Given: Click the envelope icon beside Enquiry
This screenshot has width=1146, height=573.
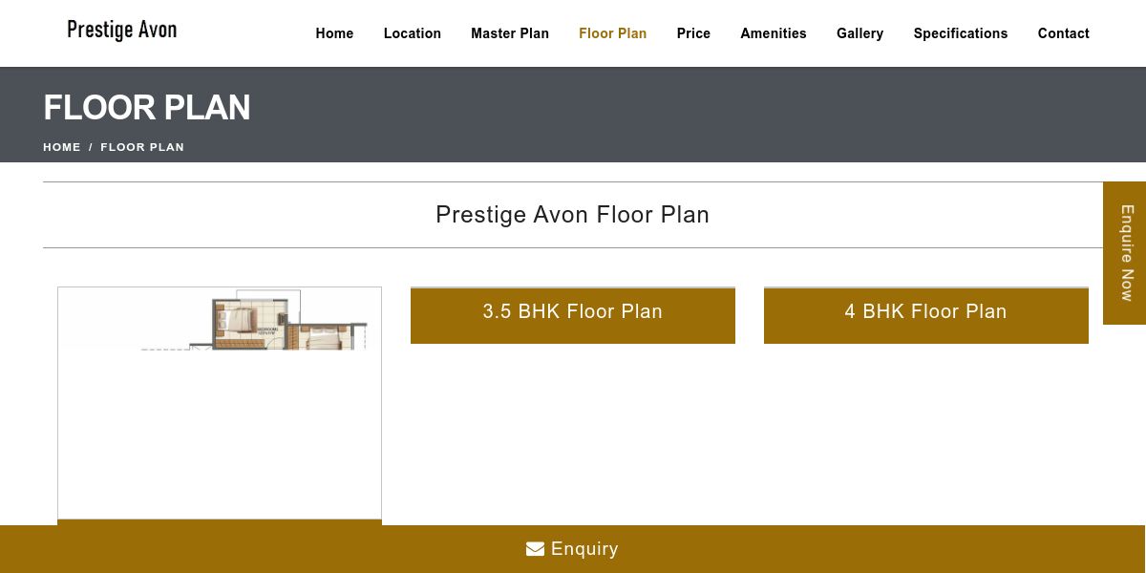Looking at the screenshot, I should 535,549.
